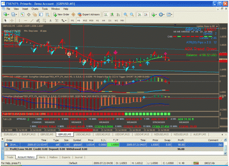Open the Periods clock dropdown
The width and height of the screenshot is (229, 166).
162,14
